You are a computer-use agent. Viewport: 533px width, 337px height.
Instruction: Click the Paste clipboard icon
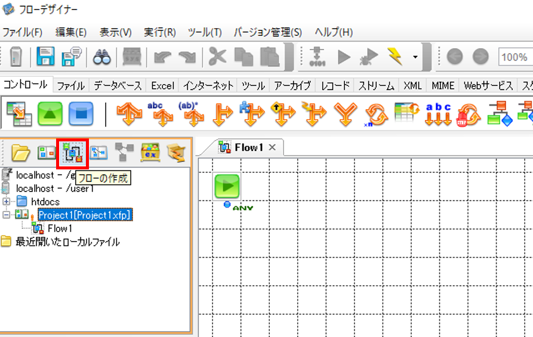coord(270,57)
